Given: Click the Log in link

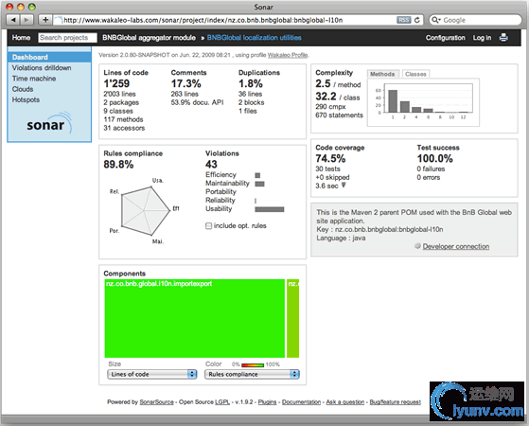Looking at the screenshot, I should 482,38.
